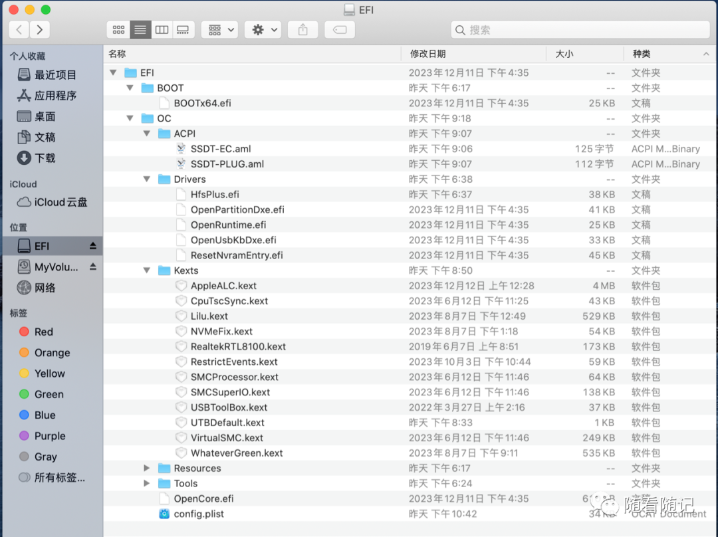718x537 pixels.
Task: Open the group-by arrangement dropdown
Action: [220, 30]
